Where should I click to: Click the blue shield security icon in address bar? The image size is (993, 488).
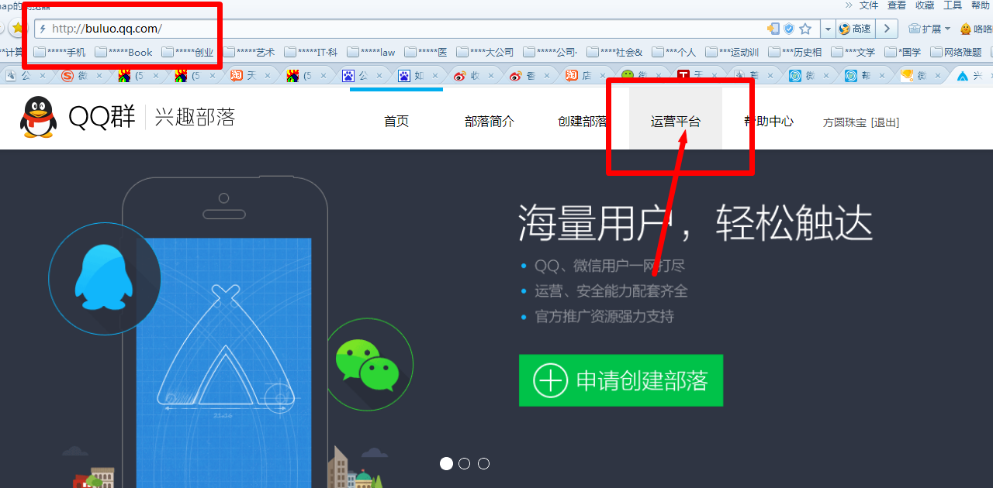point(789,29)
